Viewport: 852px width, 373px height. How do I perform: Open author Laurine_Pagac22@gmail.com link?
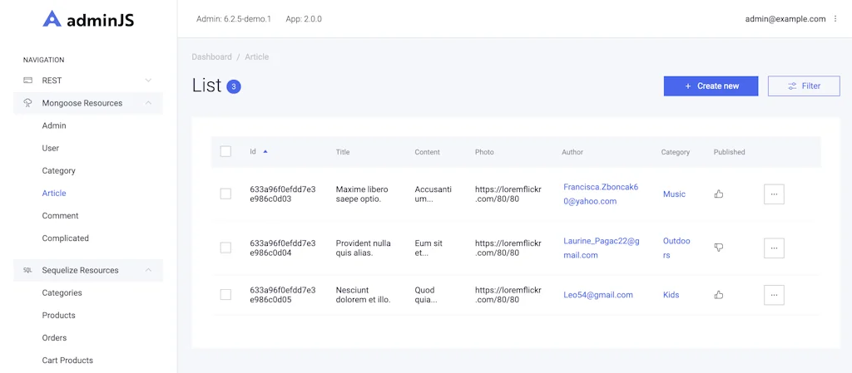click(602, 248)
